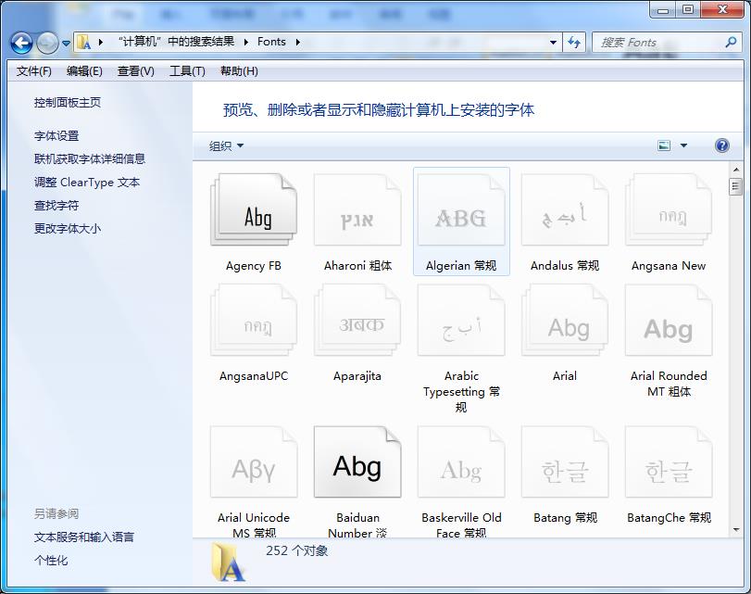Click the change view icon button
The width and height of the screenshot is (751, 594).
664,145
